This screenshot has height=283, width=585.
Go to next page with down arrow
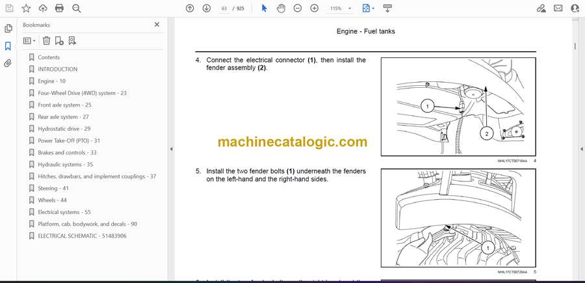[x=207, y=8]
